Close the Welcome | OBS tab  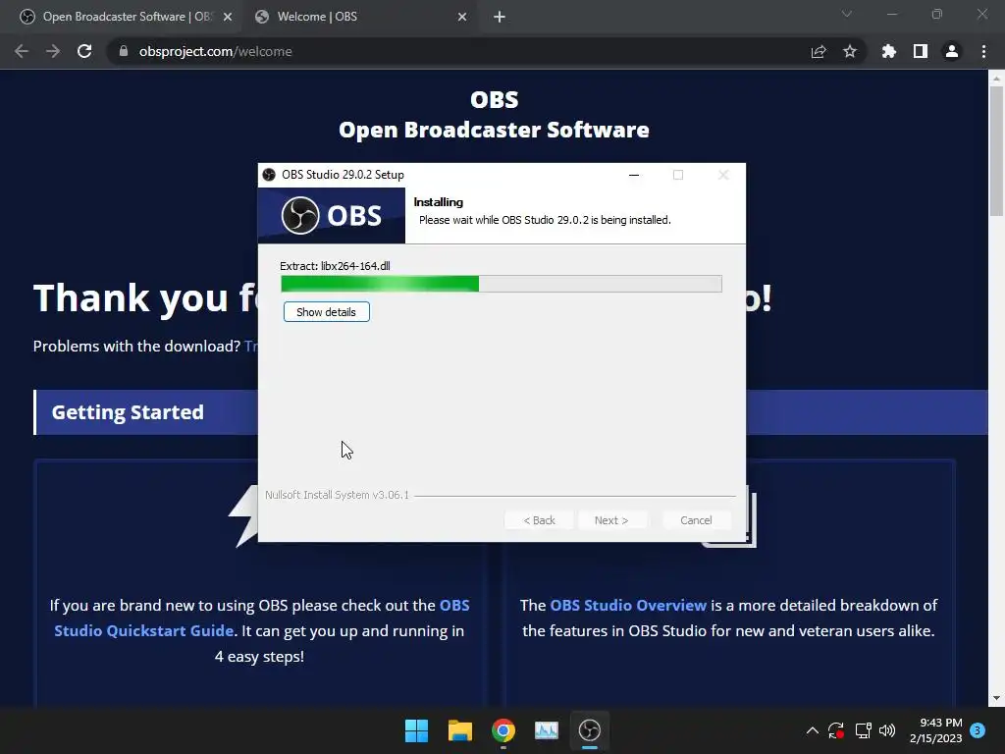click(462, 17)
